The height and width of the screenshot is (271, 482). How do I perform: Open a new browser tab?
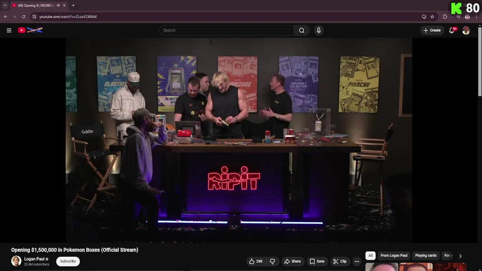tap(73, 5)
